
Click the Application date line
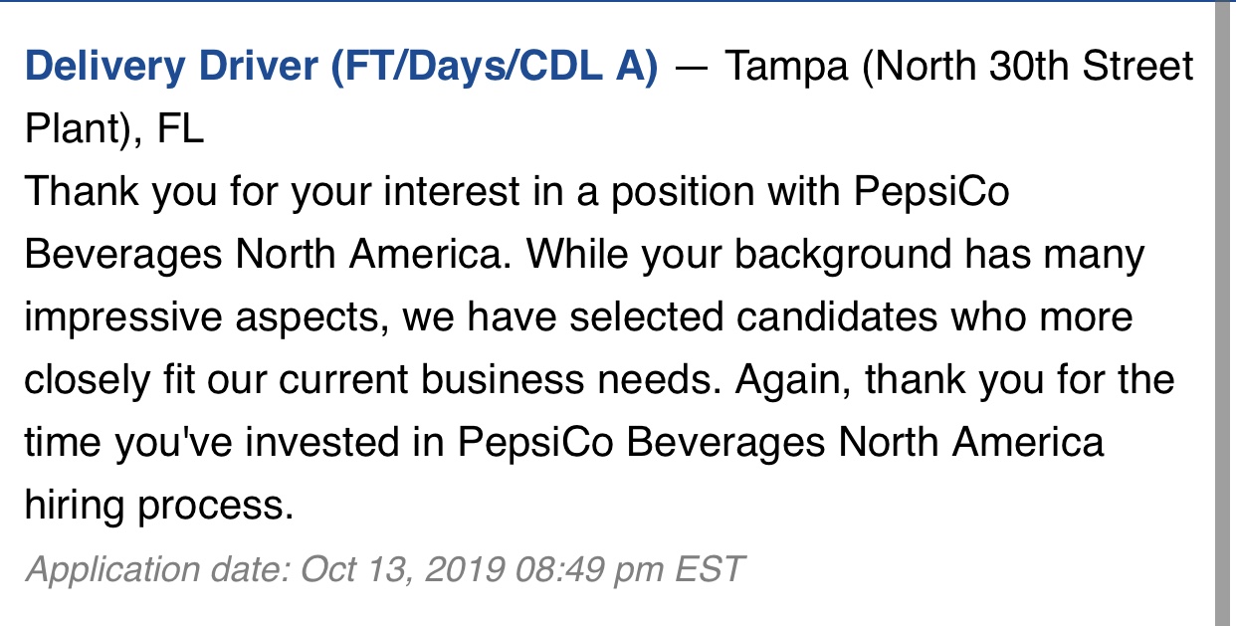coord(384,569)
